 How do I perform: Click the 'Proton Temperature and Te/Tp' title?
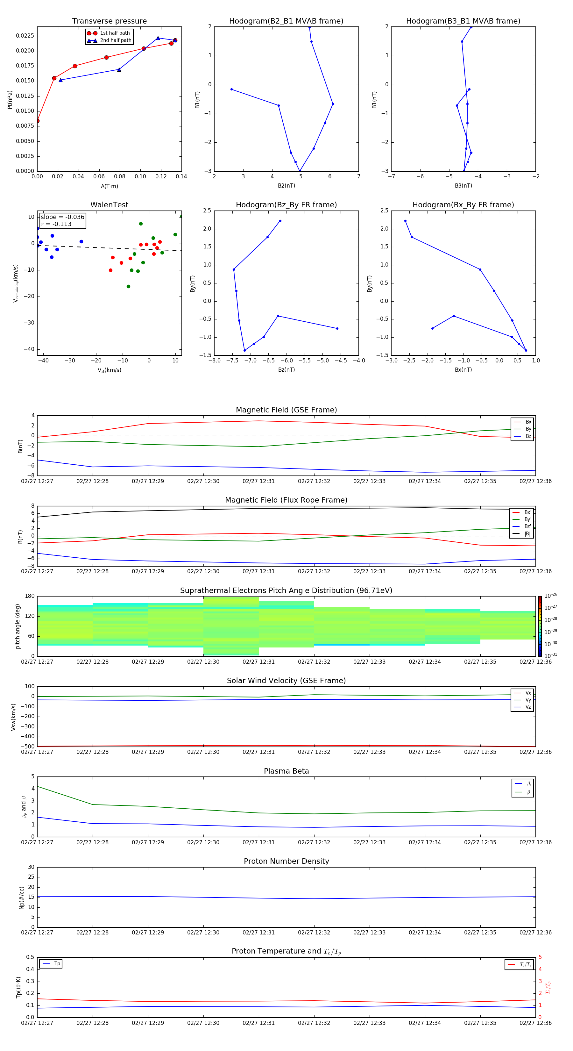(286, 951)
